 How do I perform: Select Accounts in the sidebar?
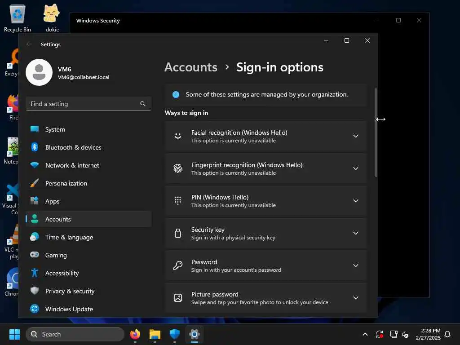coord(88,219)
